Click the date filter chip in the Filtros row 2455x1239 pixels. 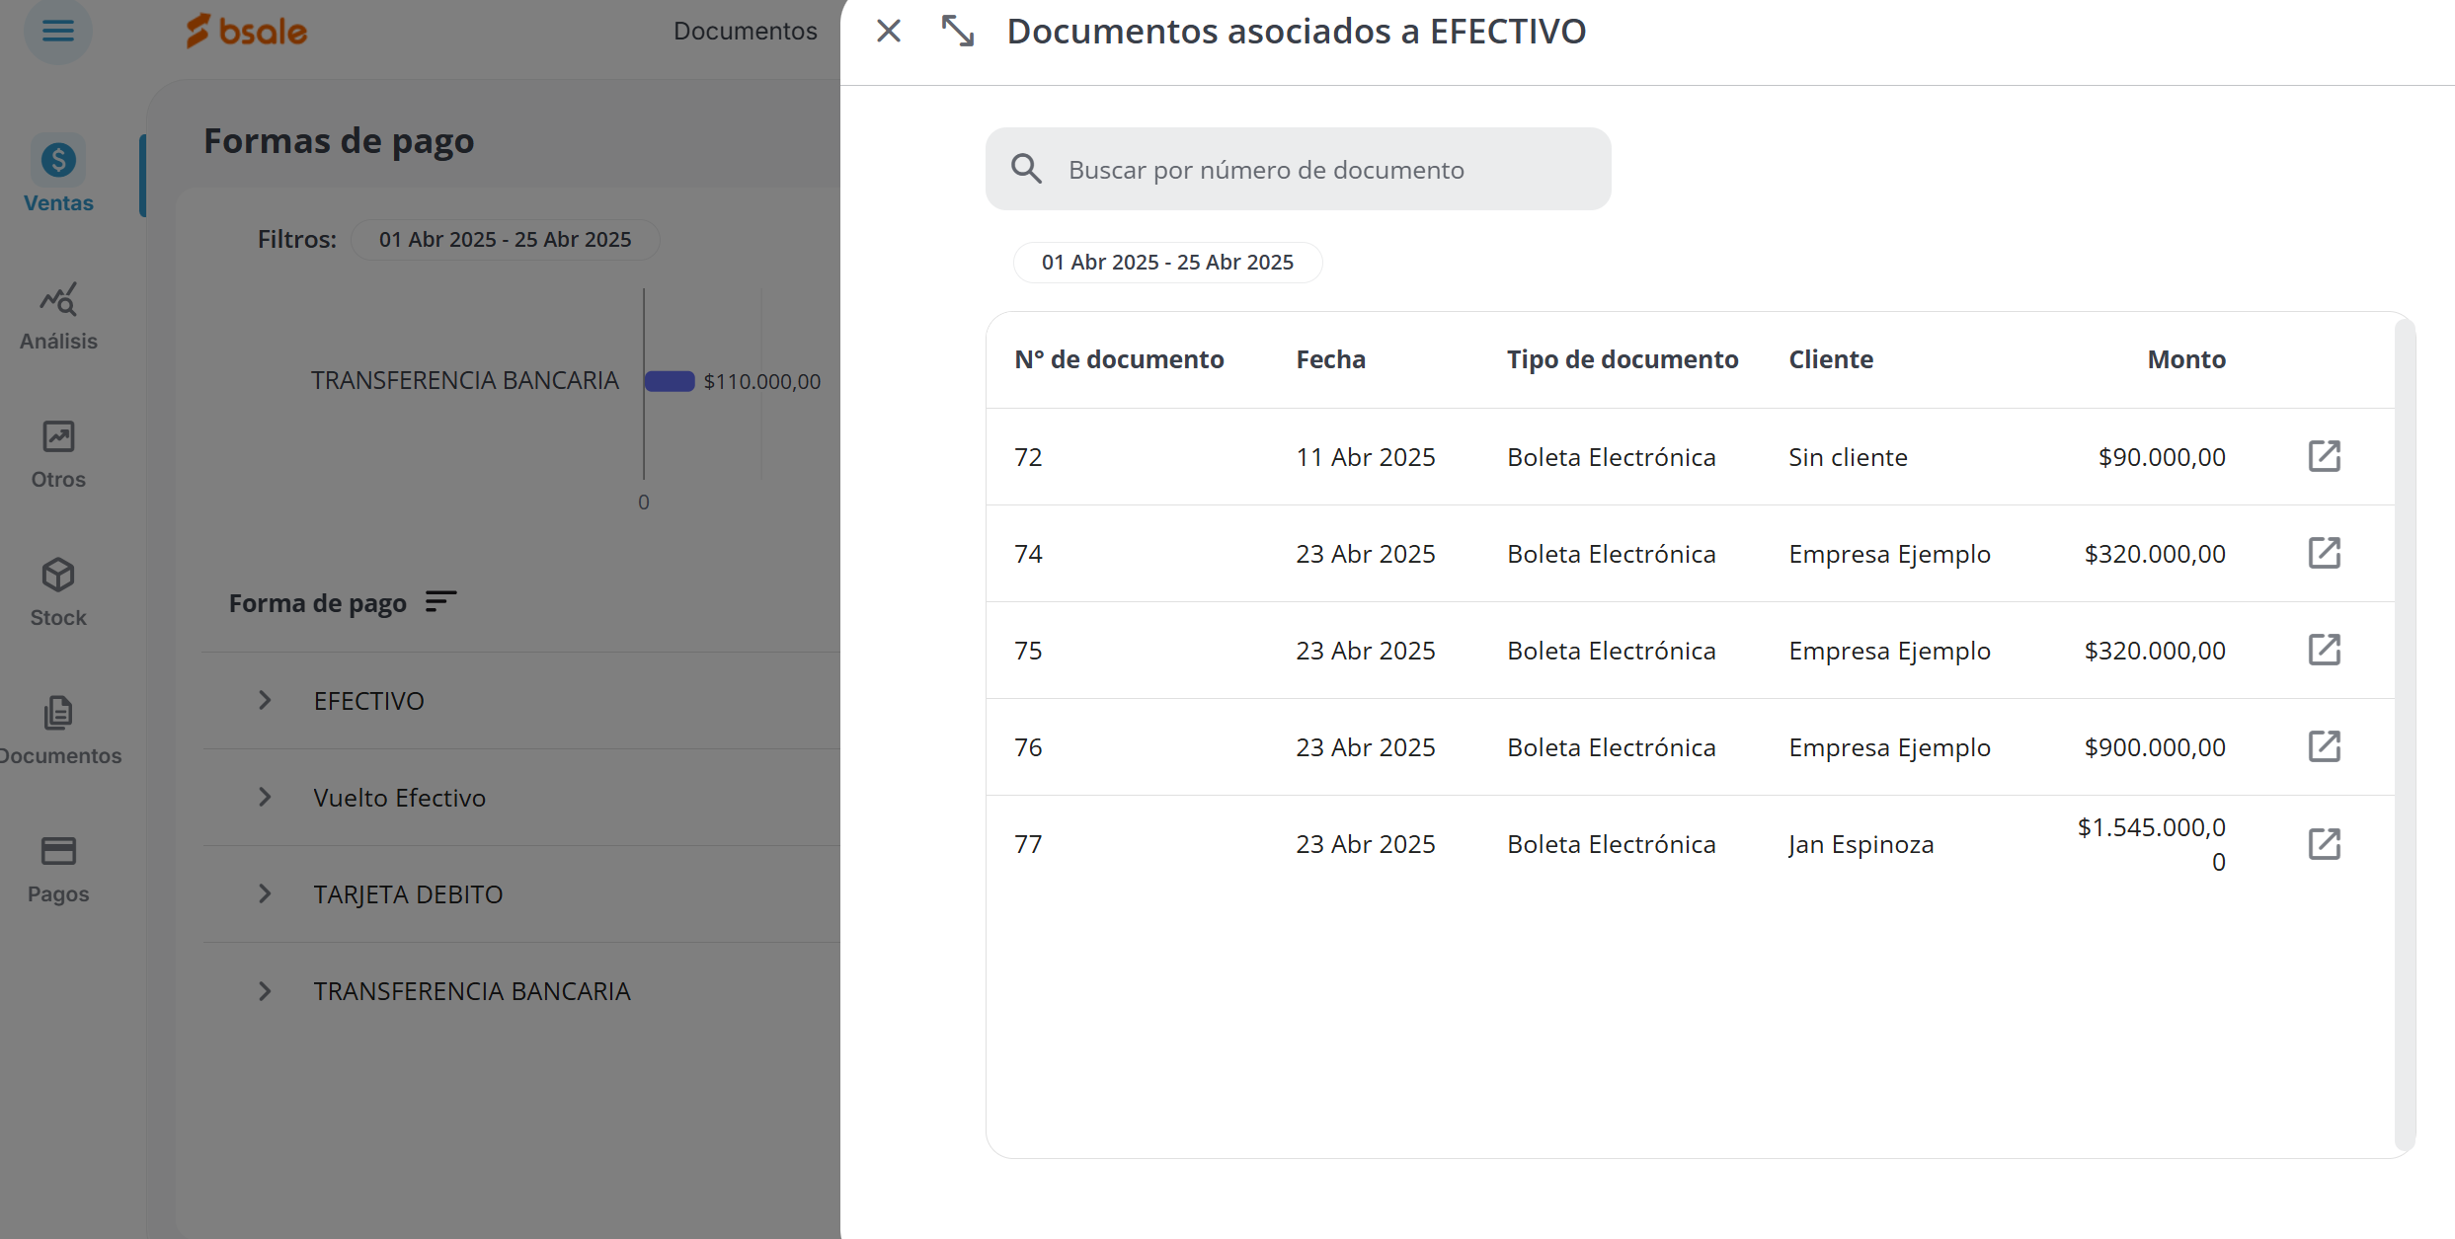505,240
